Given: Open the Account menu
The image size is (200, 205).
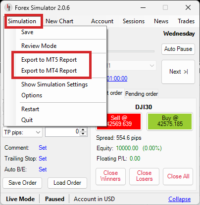Looking at the screenshot, I should click(102, 21).
